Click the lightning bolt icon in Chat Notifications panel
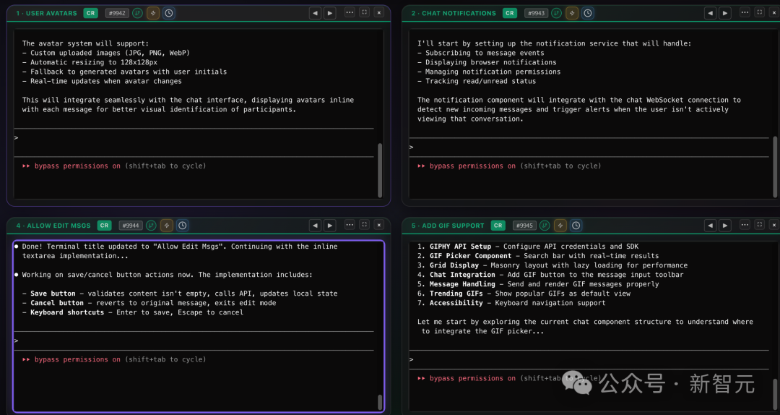This screenshot has width=780, height=415. (x=572, y=13)
